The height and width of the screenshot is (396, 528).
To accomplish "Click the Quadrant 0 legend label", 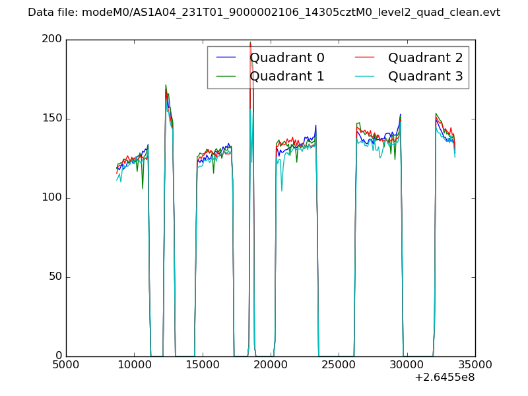I will (286, 57).
